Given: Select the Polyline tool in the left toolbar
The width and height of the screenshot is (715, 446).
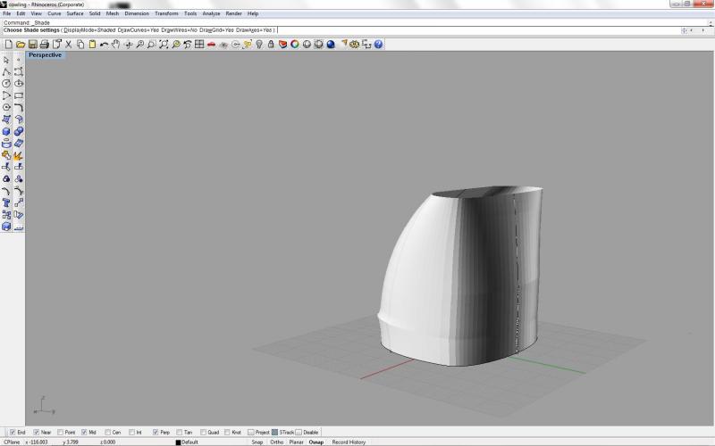Looking at the screenshot, I should (6, 72).
